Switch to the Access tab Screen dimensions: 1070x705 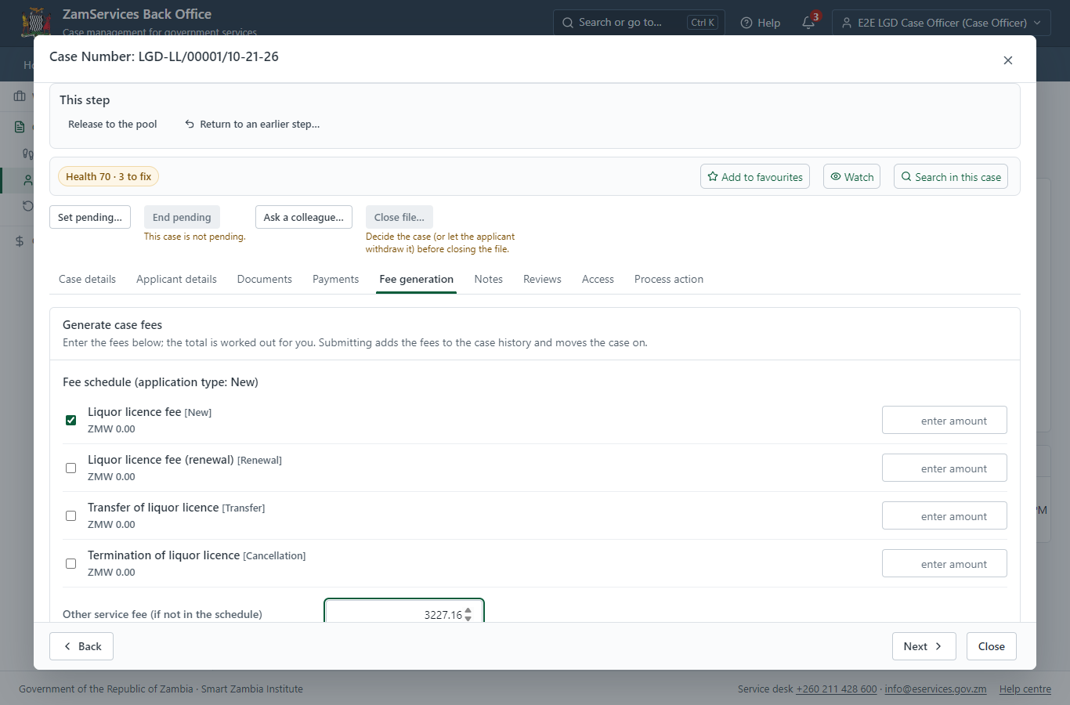598,279
